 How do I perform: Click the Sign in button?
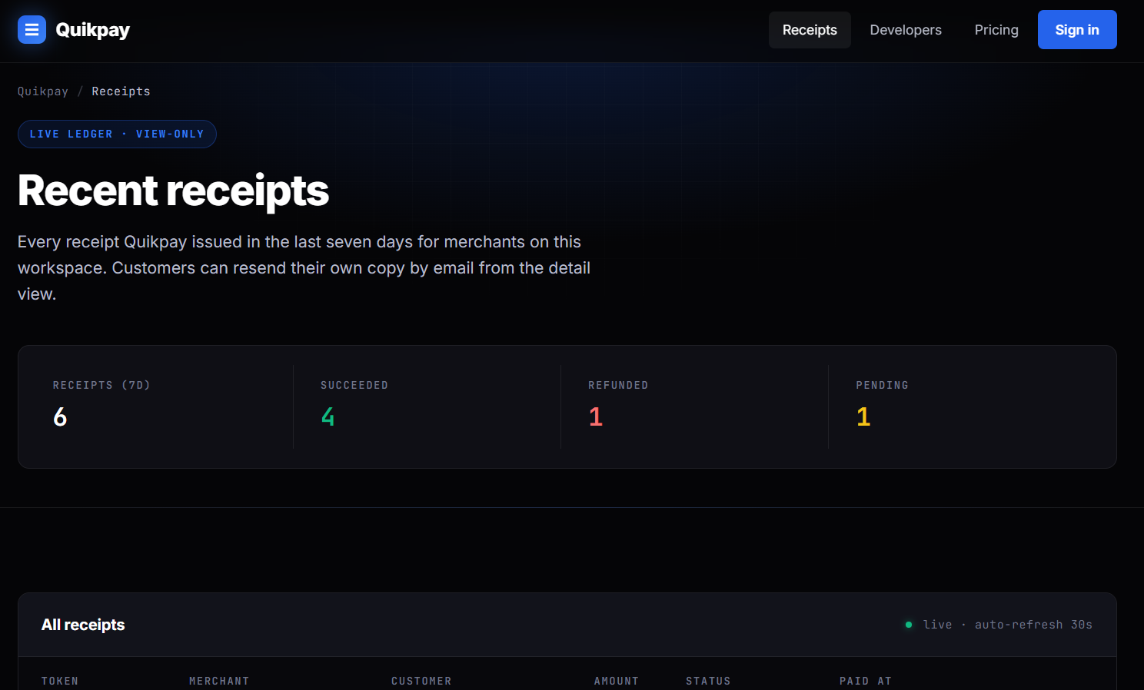coord(1077,30)
